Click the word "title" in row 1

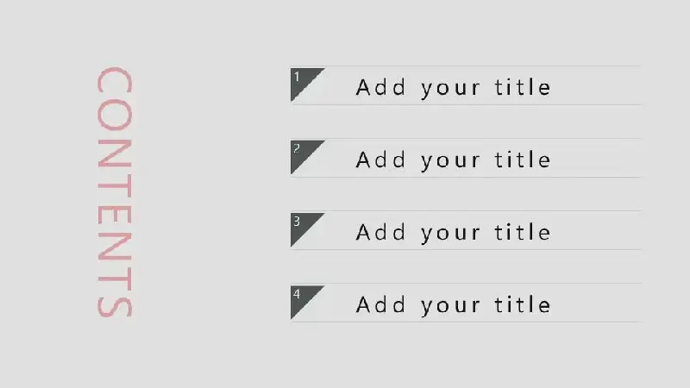tap(523, 87)
